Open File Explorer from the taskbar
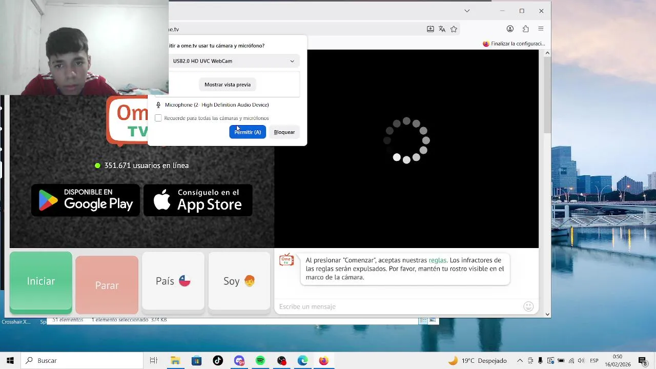Screen dimensions: 656x369 pos(175,361)
